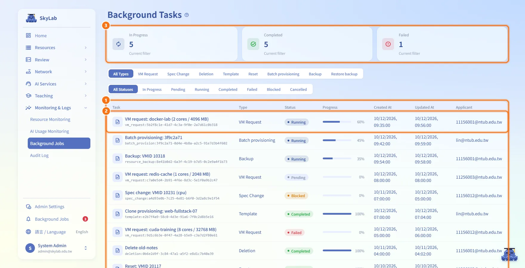
Task: Click the AI Services icon
Action: coord(28,84)
